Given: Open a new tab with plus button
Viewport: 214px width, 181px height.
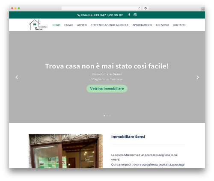Looking at the screenshot, I should click(203, 9).
